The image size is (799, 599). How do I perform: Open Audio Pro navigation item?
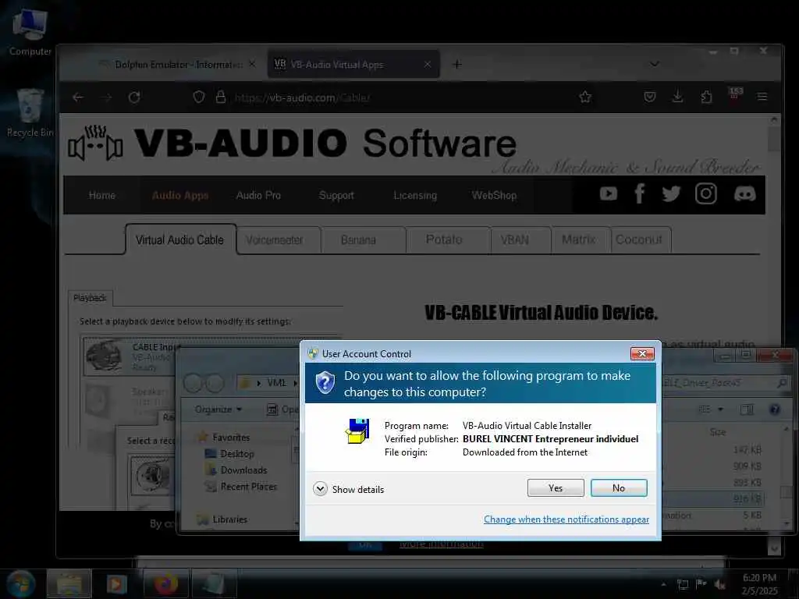coord(258,195)
